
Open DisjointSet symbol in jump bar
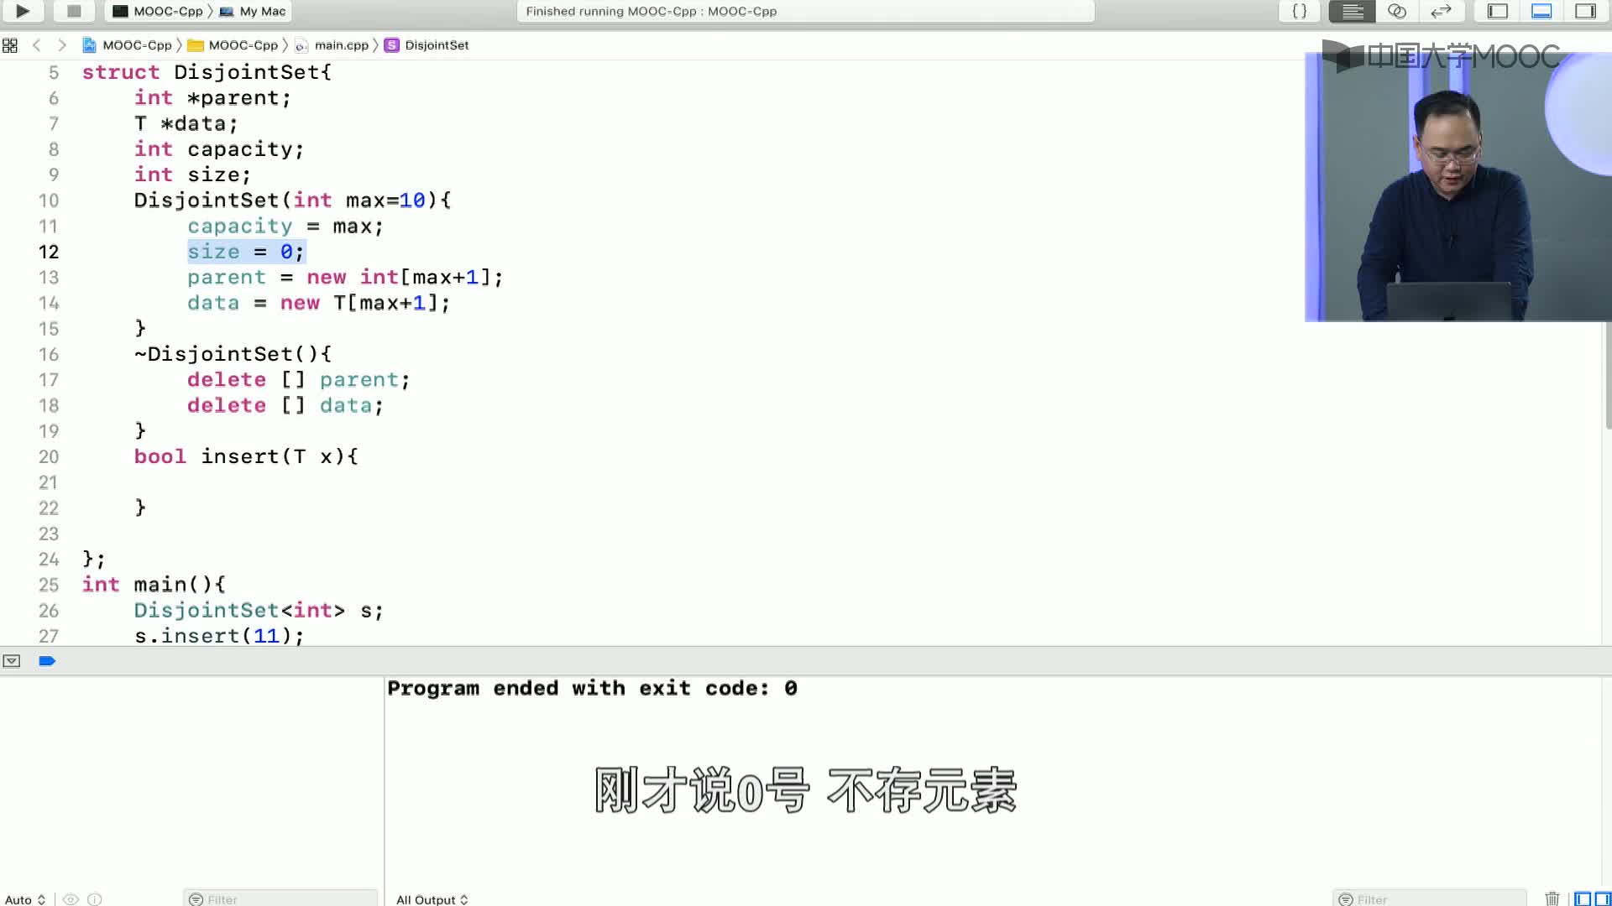click(x=427, y=45)
